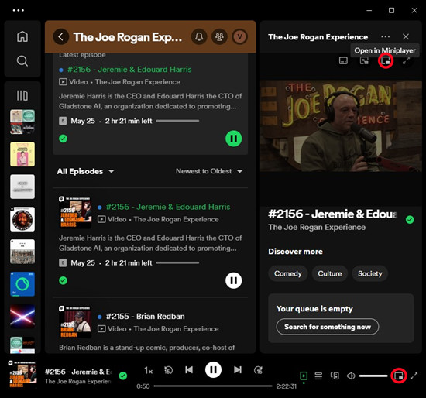Open in Miniplayer icon above the video
The image size is (426, 398).
tap(386, 61)
